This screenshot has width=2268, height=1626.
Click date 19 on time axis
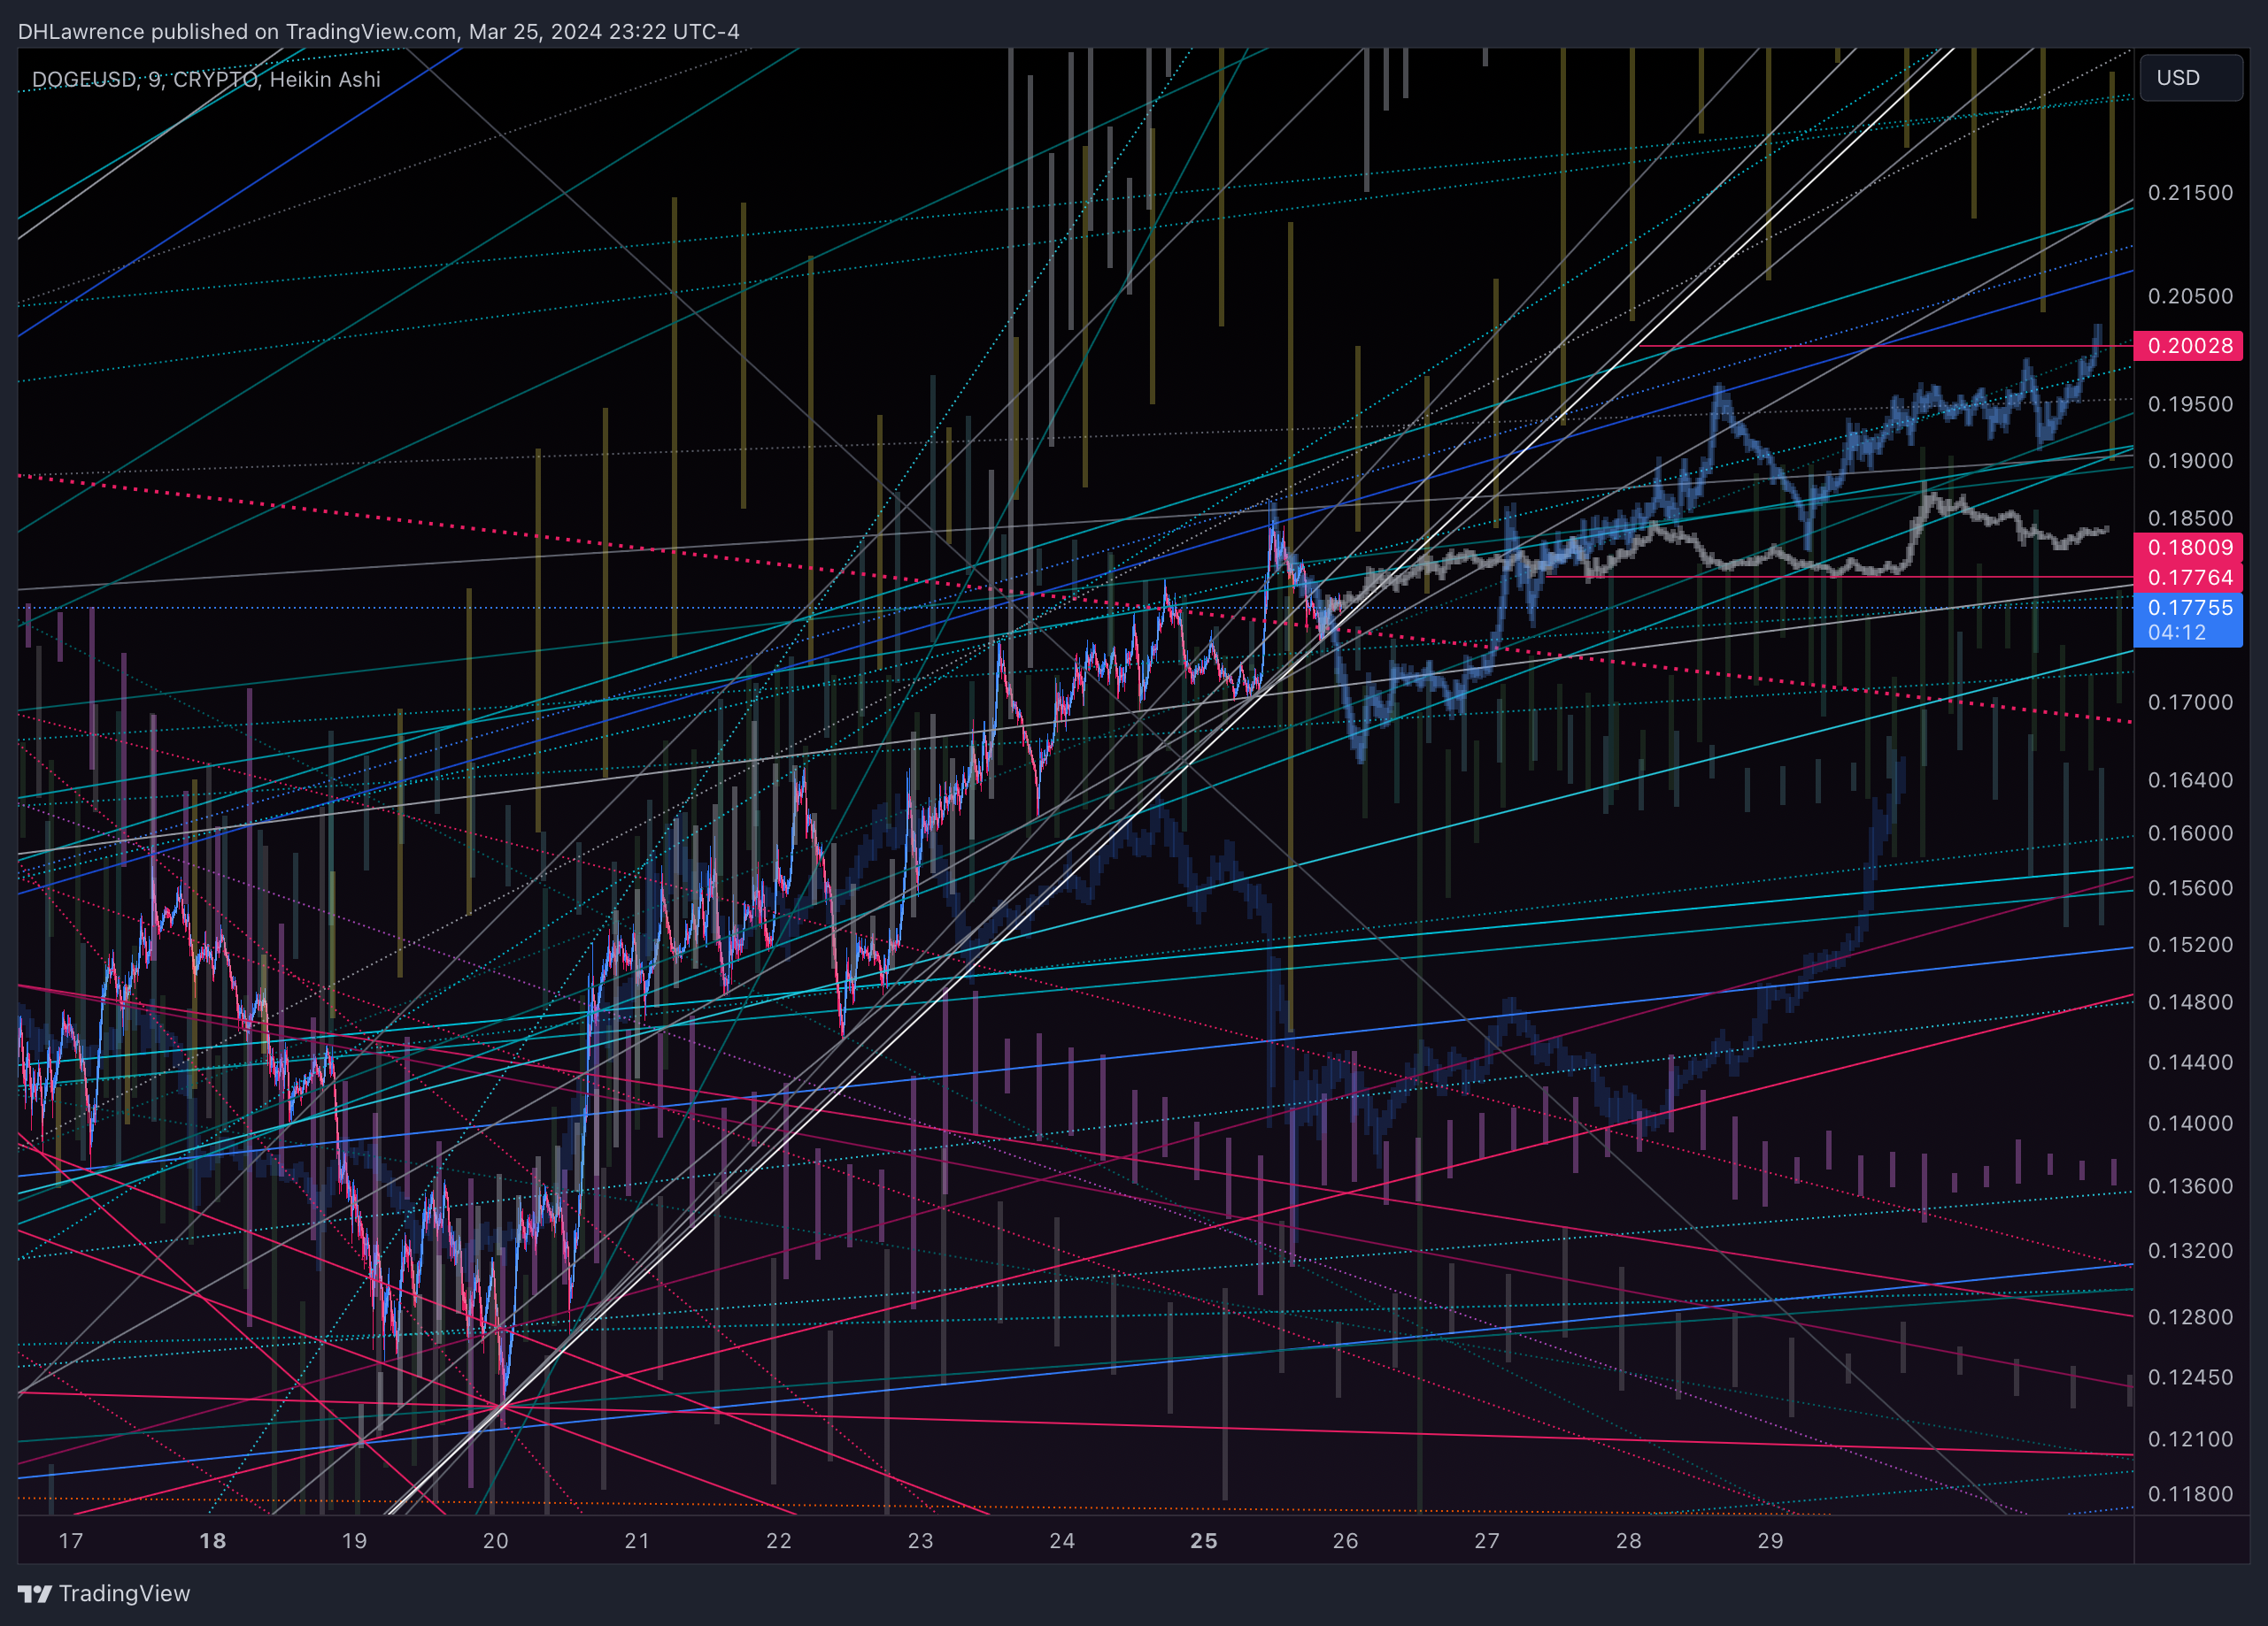coord(354,1540)
